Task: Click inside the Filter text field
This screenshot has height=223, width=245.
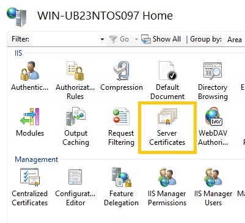Action: click(x=65, y=39)
